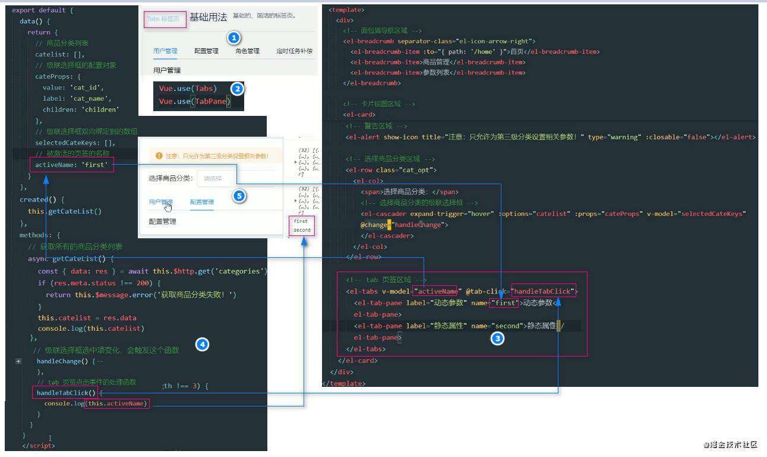767x457 pixels.
Task: Click the opening <template> tag
Action: pos(347,10)
